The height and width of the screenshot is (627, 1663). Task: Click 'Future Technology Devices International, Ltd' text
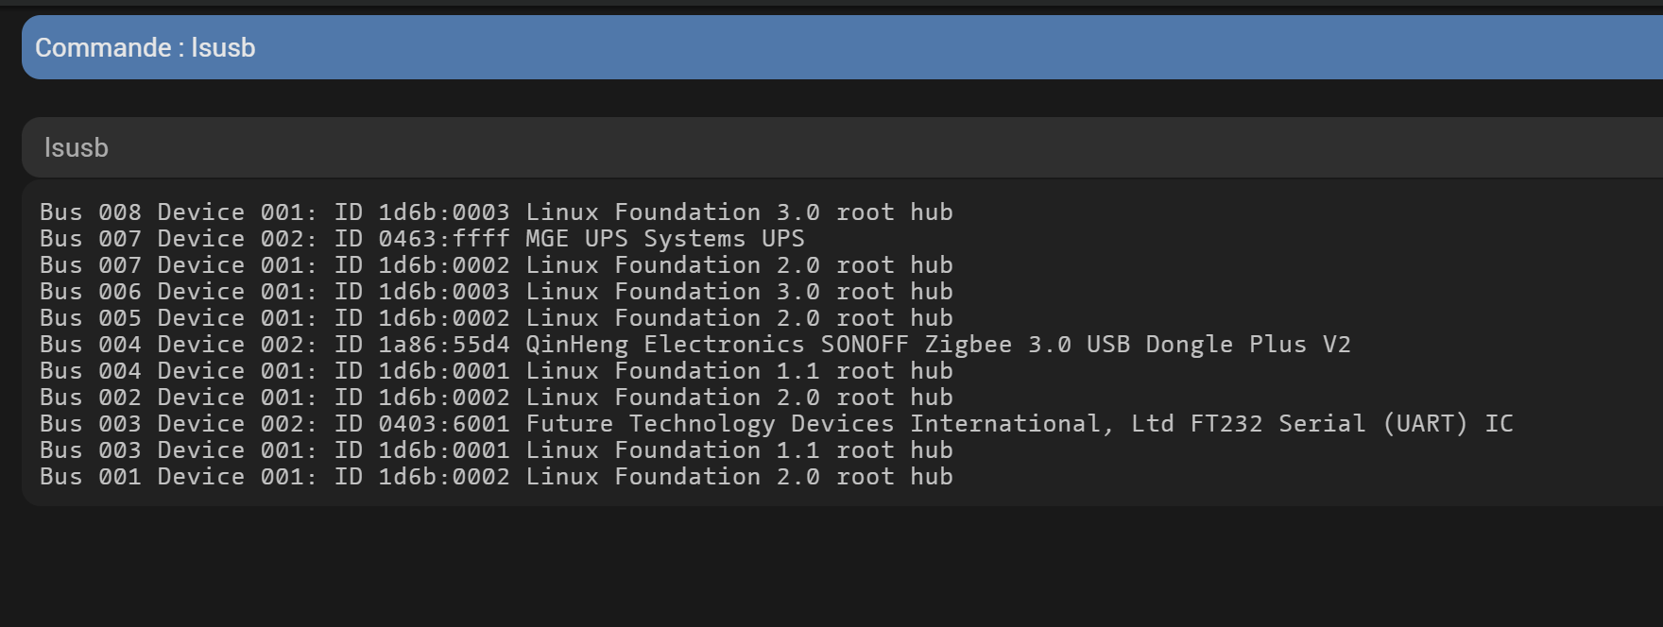pos(849,424)
